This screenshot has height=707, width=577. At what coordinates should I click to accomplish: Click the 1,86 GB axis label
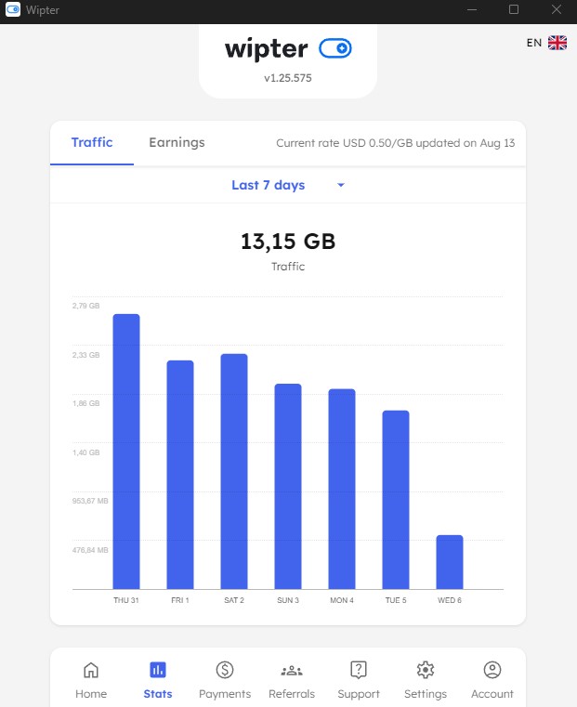pos(85,403)
